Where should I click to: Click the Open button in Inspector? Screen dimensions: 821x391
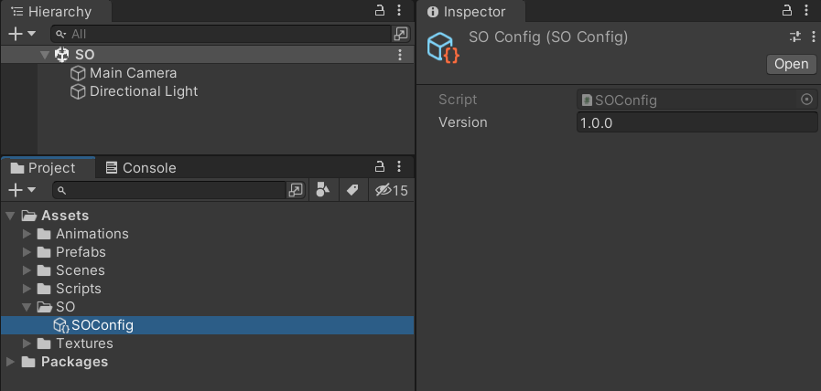[791, 64]
